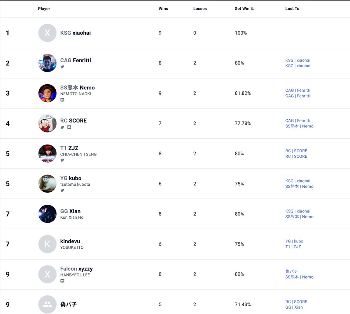Image resolution: width=350 pixels, height=314 pixels.
Task: Click the Set Win % column header
Action: pos(244,9)
